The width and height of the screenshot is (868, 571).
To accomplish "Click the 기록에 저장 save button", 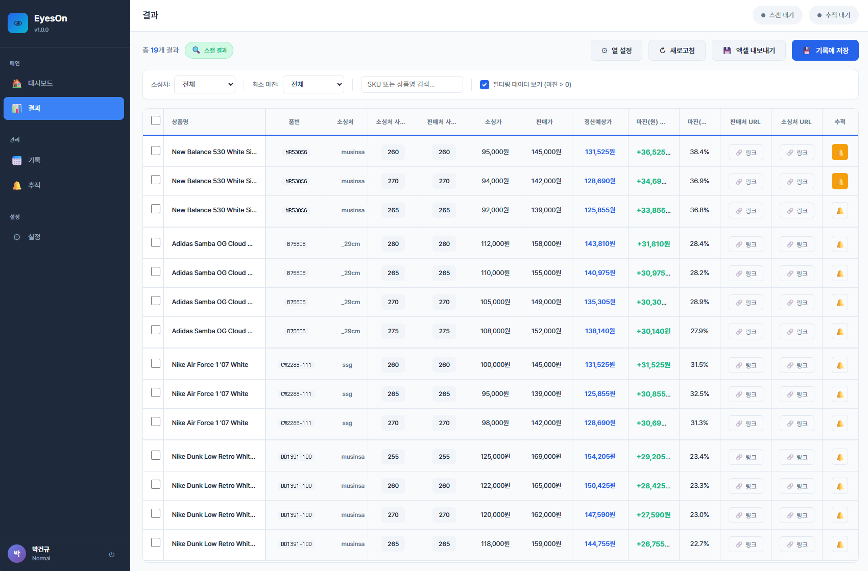I will click(825, 51).
